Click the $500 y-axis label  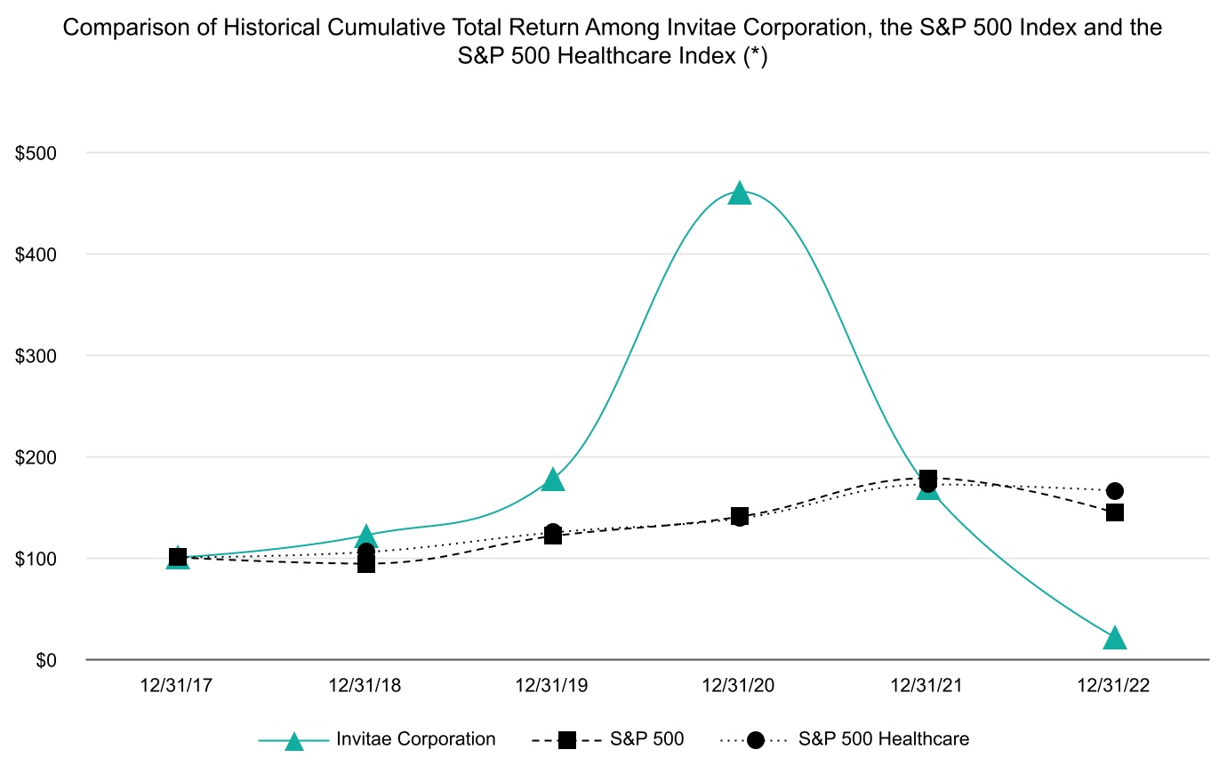point(36,153)
